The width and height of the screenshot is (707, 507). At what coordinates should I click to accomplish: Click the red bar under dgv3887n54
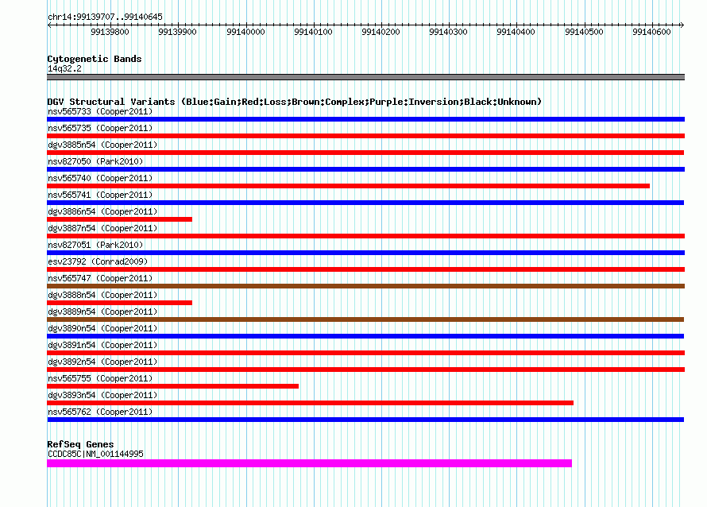coord(365,236)
